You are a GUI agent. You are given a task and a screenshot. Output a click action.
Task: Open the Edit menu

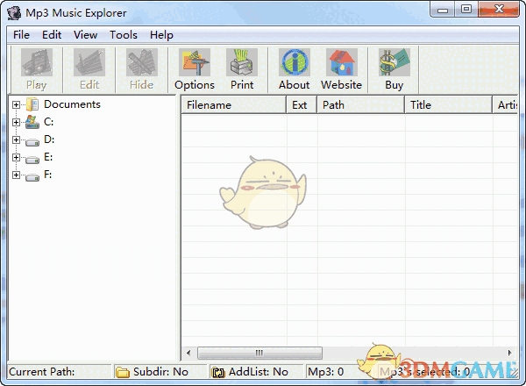[52, 35]
